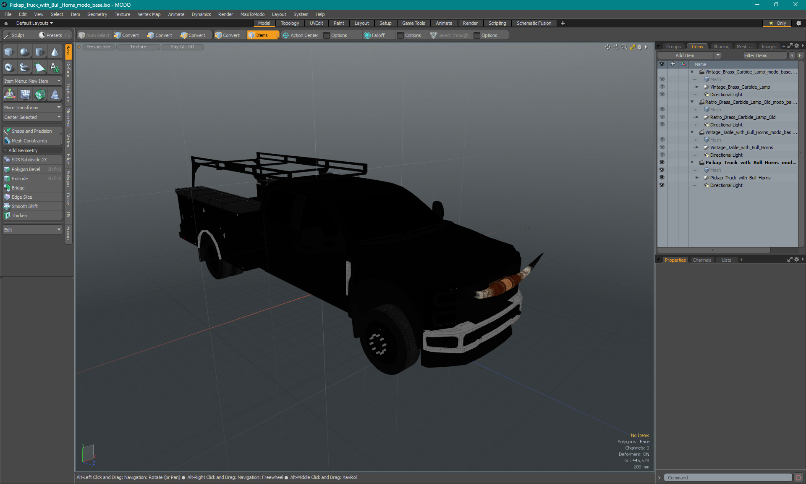The height and width of the screenshot is (484, 806).
Task: Select the Torus primitive tool
Action: point(9,67)
